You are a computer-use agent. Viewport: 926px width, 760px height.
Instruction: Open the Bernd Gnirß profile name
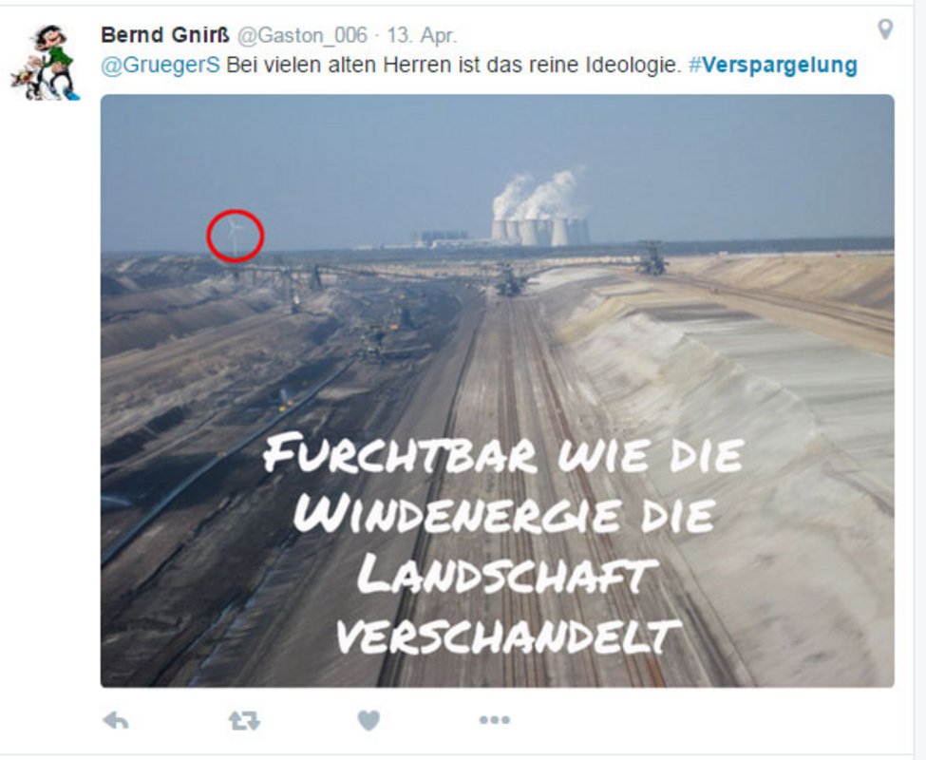click(x=164, y=35)
